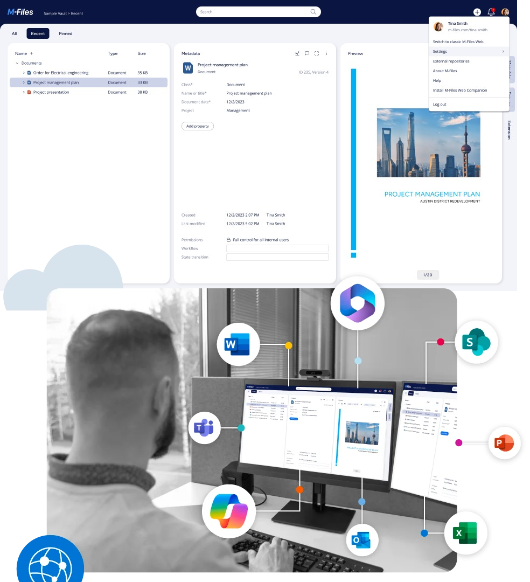Click the Project value Management
530x582 pixels.
tap(238, 110)
